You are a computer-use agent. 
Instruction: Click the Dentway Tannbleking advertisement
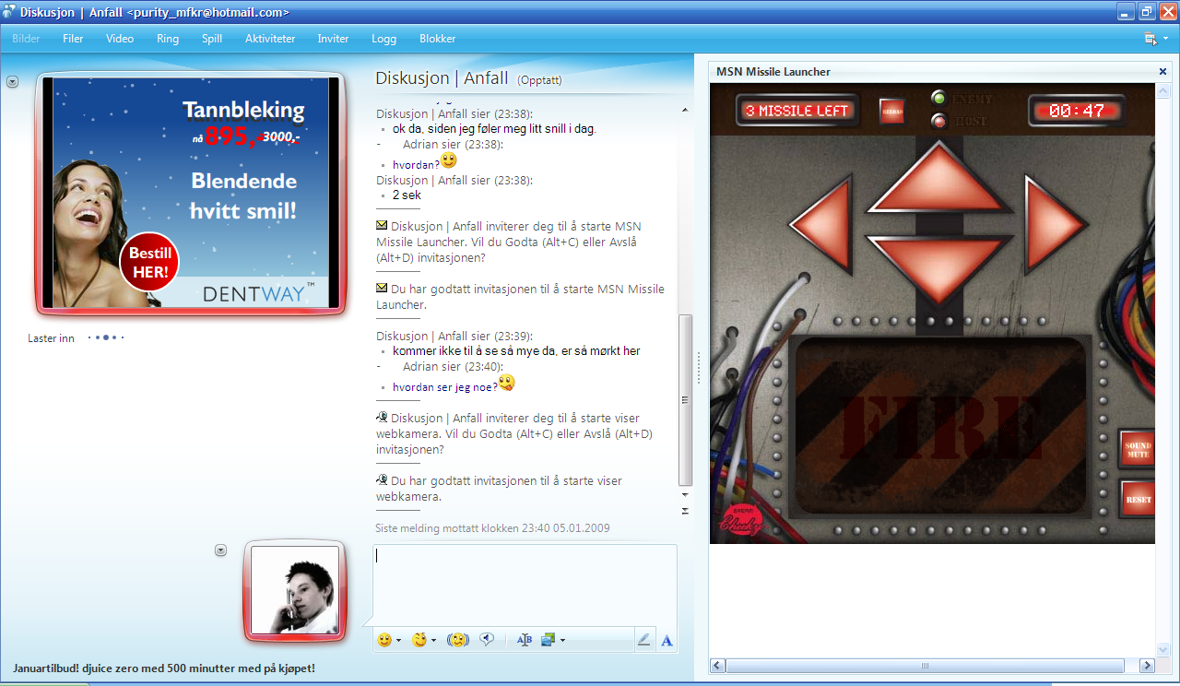click(x=191, y=193)
